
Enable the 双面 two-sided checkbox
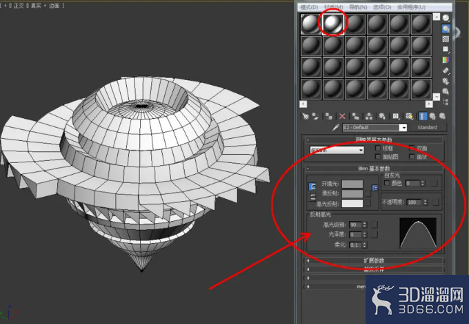coord(412,148)
